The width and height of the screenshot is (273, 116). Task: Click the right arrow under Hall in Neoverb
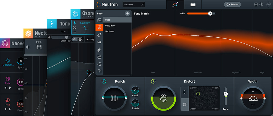coord(10,109)
